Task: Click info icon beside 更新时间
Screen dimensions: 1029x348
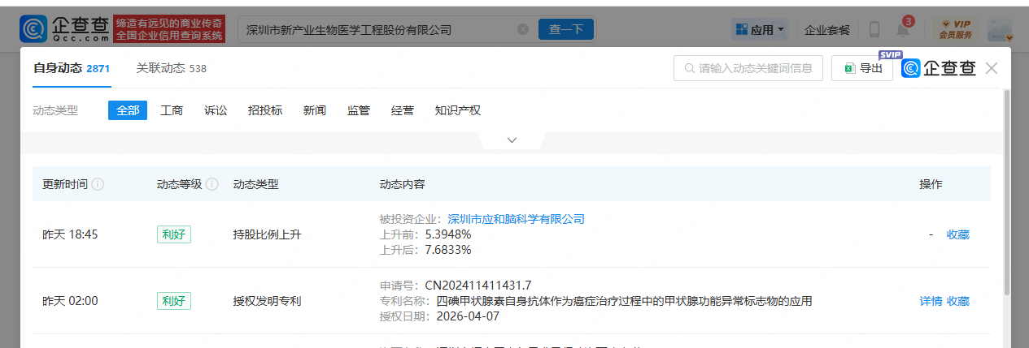Action: (x=98, y=184)
